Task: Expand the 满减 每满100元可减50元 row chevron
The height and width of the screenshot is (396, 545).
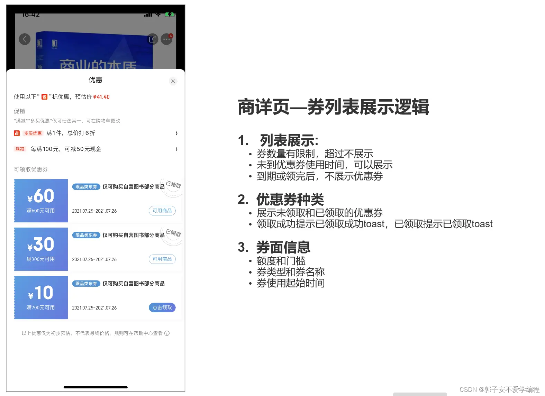Action: (176, 149)
